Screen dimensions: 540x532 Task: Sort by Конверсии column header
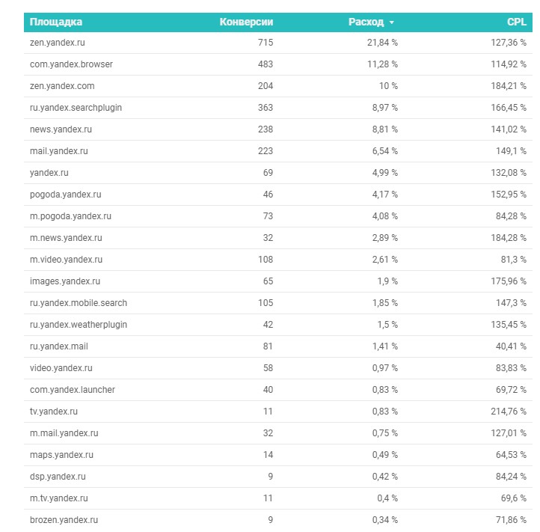246,22
